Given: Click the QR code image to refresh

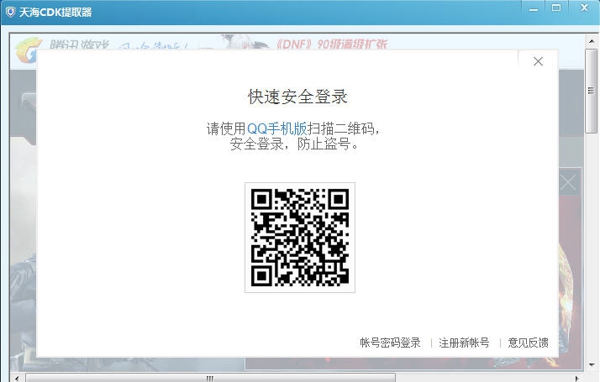Looking at the screenshot, I should 300,238.
